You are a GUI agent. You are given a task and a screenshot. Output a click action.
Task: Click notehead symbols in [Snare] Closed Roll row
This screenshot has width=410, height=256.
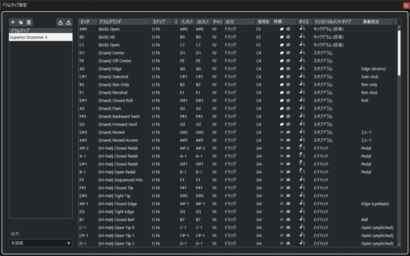pos(285,100)
